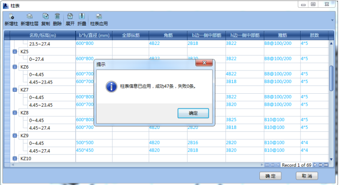This screenshot has height=185, width=339.
Task: Click the 名称/标高(m) column header
Action: pyautogui.click(x=43, y=35)
